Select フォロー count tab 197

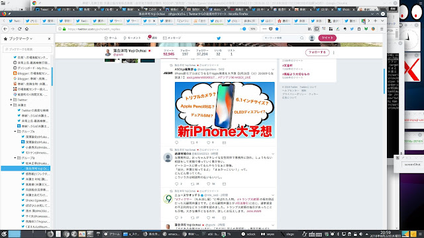click(185, 53)
